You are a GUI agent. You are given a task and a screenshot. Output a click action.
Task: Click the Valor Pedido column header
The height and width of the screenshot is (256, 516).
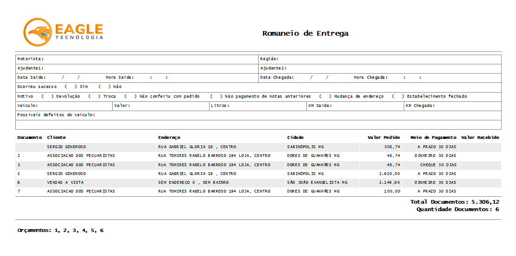383,137
